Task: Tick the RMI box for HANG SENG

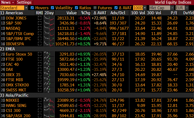Action: coord(40,105)
